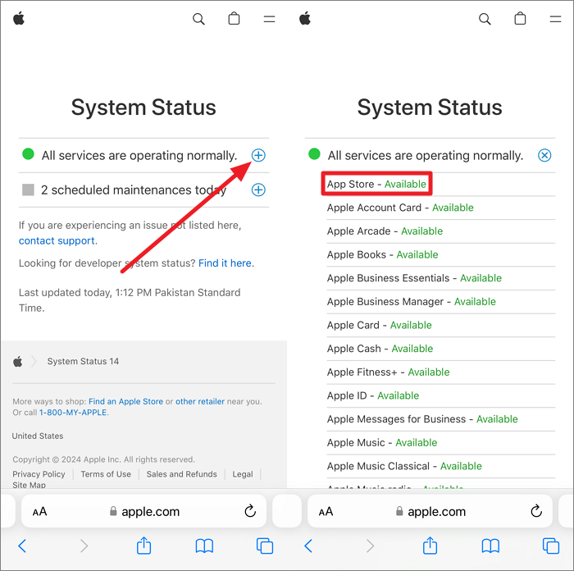Open the shopping bag in the right screen
574x571 pixels.
point(520,19)
